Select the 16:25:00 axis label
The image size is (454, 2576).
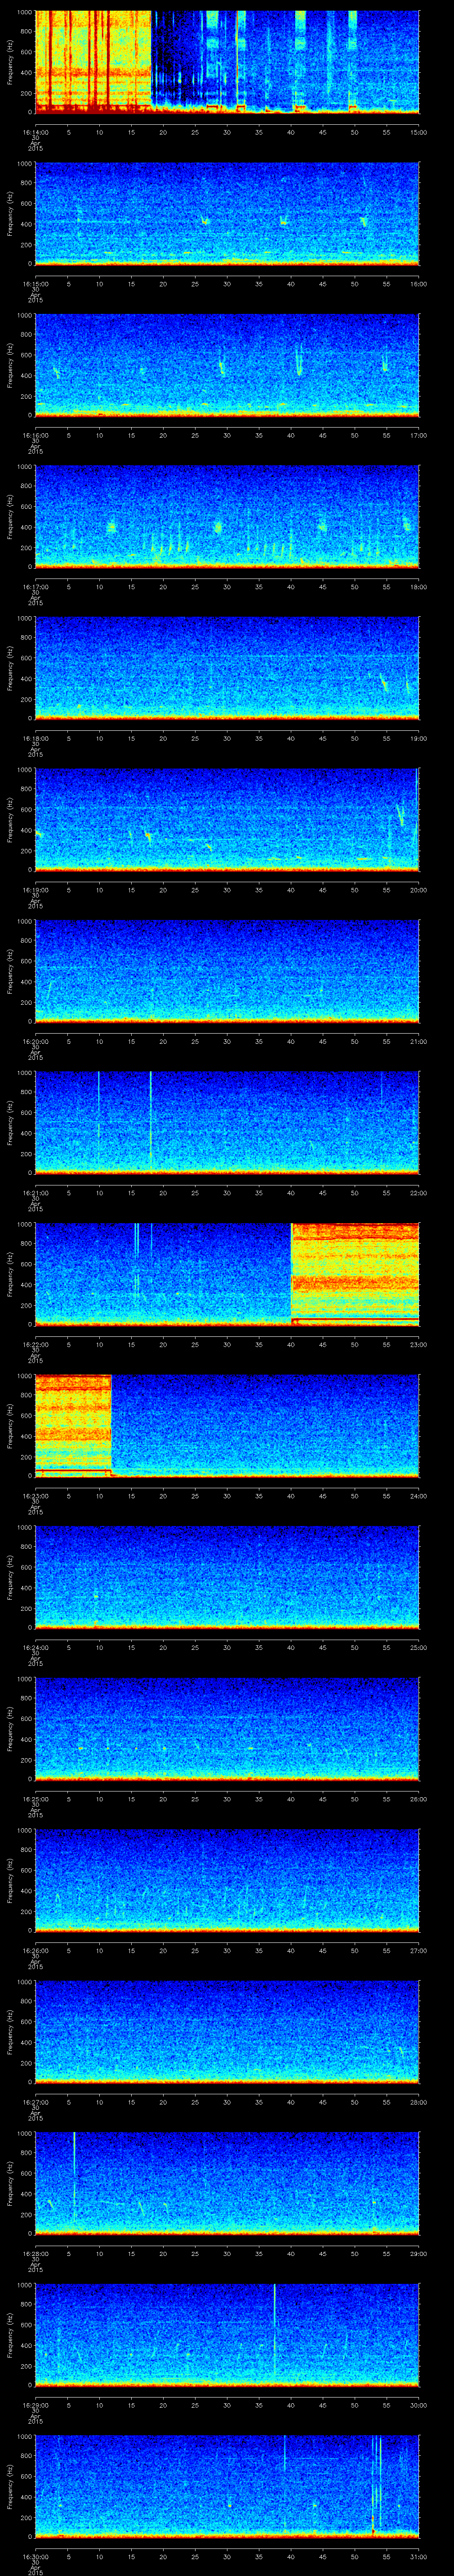[35, 1798]
